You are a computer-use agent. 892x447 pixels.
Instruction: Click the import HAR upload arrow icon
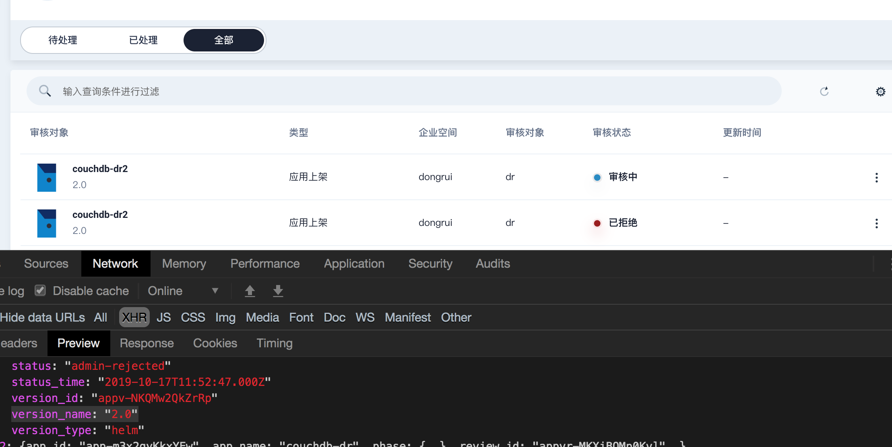(250, 291)
